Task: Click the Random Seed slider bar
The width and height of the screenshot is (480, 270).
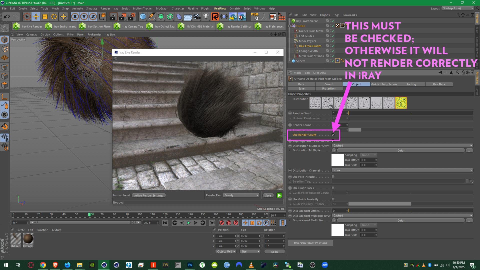Action: click(410, 113)
